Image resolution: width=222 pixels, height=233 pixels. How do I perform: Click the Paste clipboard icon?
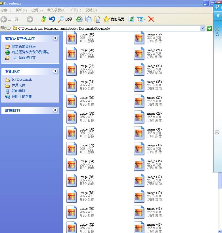pos(97,19)
